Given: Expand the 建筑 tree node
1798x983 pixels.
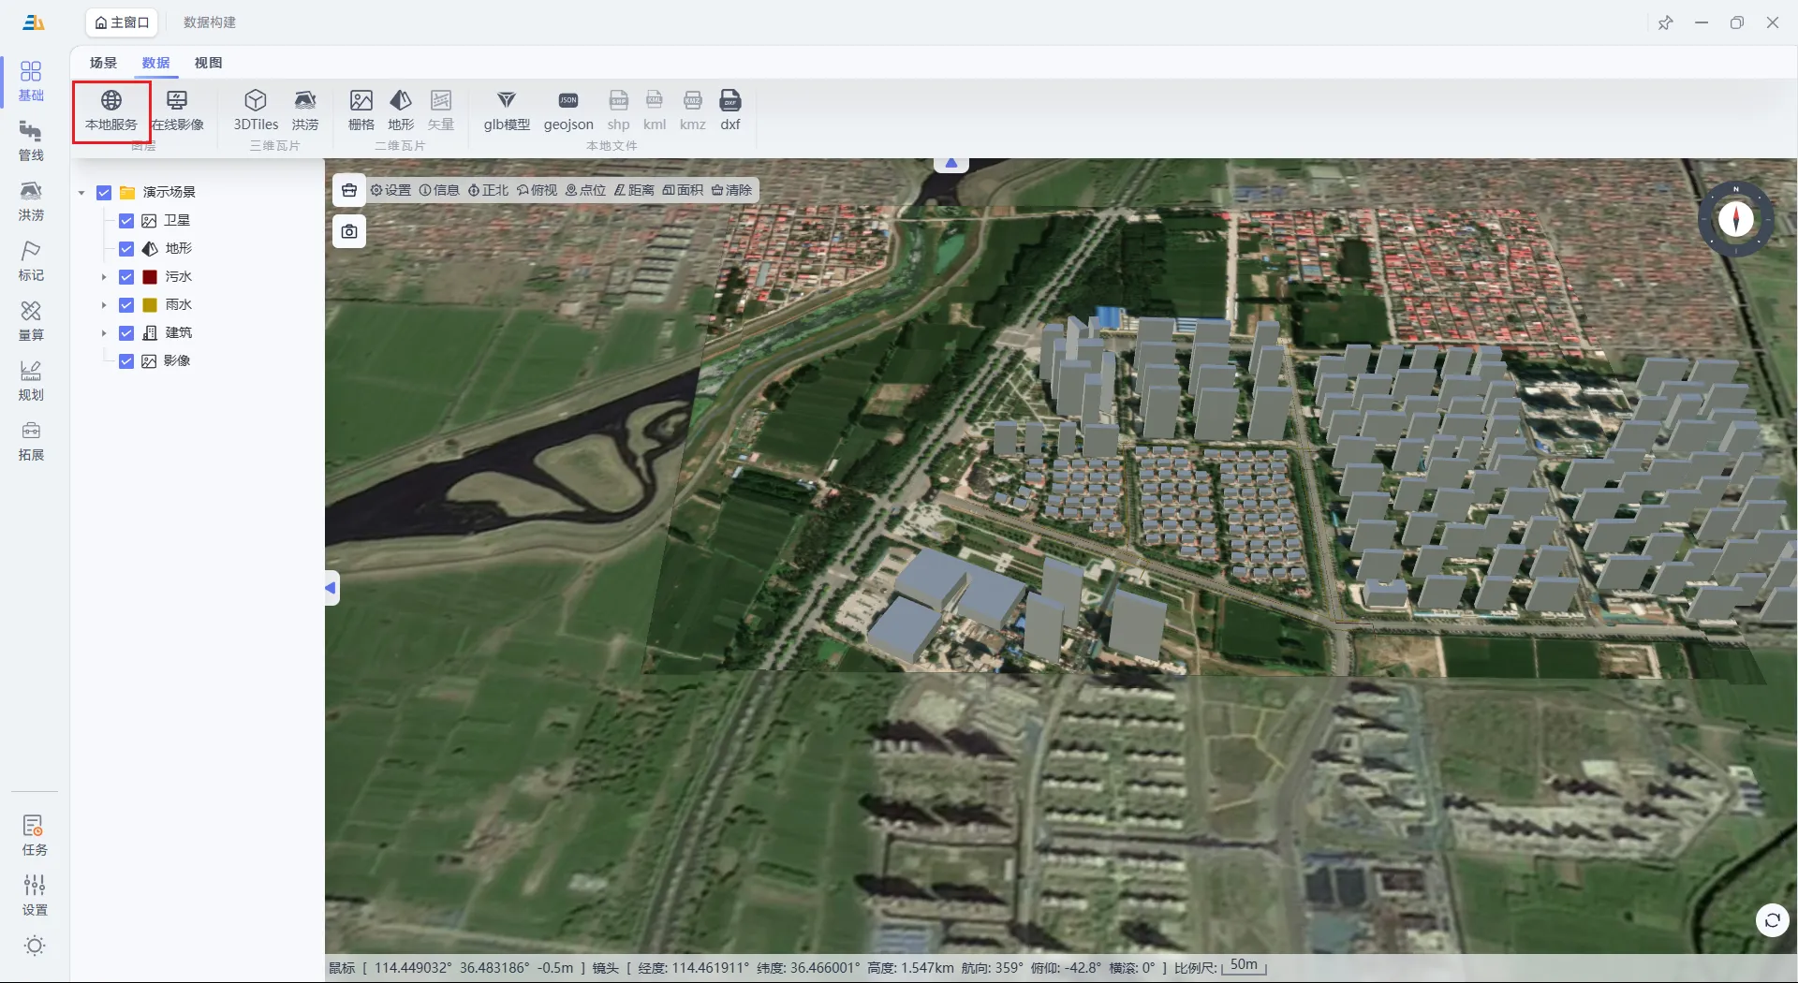Looking at the screenshot, I should [104, 333].
